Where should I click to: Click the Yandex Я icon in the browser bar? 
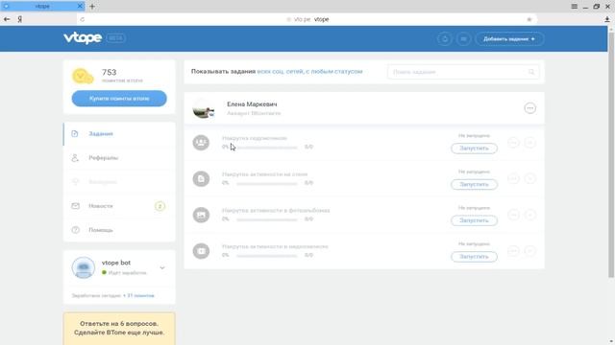point(19,19)
